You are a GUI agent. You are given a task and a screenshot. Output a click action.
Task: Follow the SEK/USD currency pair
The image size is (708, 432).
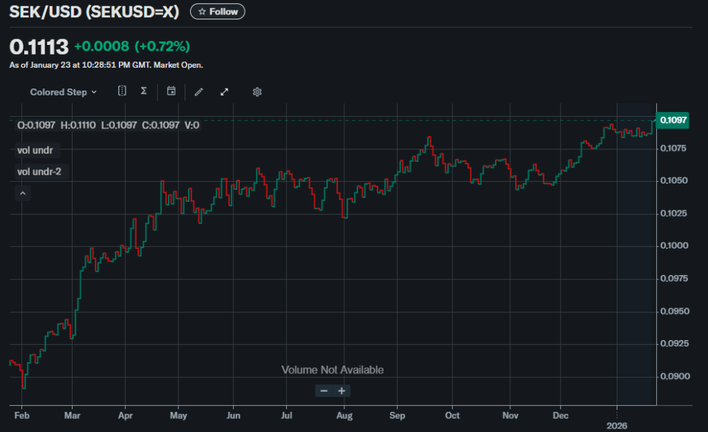point(217,12)
